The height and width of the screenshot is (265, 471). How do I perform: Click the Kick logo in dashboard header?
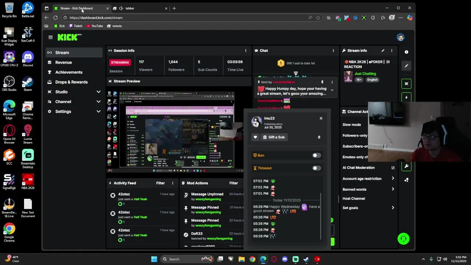click(69, 37)
